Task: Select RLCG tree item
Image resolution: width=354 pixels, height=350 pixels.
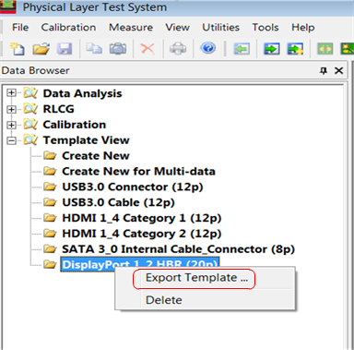Action: point(58,109)
